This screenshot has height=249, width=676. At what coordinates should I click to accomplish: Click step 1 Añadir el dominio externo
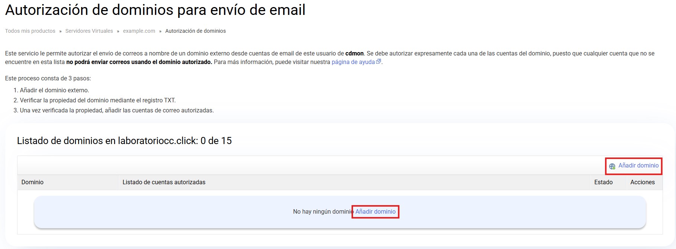[x=54, y=90]
